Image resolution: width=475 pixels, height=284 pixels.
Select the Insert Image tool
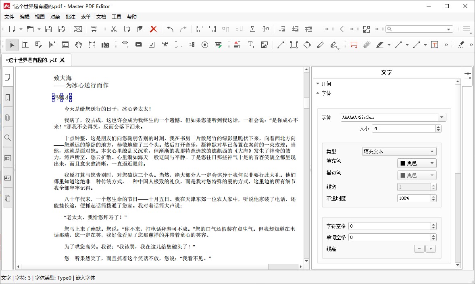click(265, 45)
